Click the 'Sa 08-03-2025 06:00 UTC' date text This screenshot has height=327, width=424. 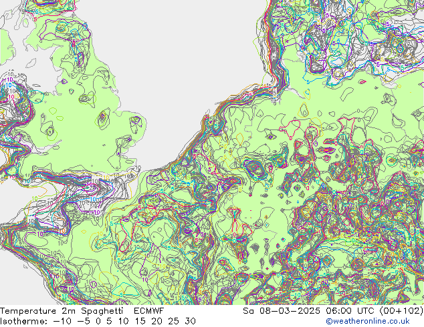click(310, 311)
